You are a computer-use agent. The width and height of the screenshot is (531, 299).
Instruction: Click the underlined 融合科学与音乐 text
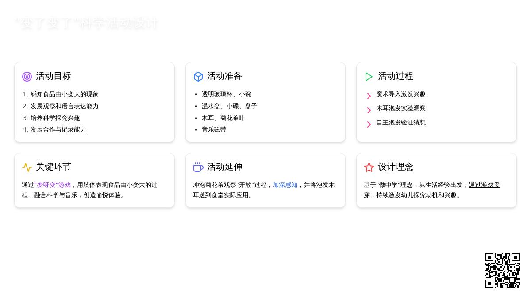point(56,195)
